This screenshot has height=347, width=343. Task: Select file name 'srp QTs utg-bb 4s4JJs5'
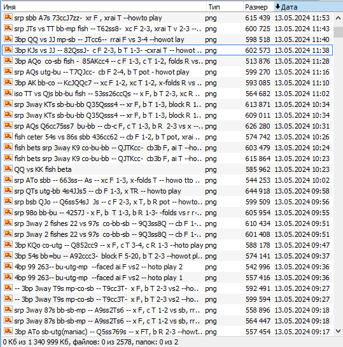97,191
